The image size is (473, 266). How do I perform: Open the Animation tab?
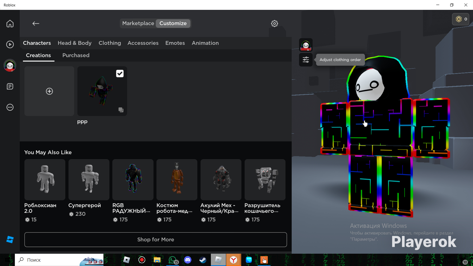205,43
